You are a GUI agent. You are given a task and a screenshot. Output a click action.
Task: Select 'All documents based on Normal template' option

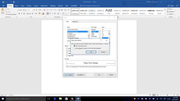[75, 48]
